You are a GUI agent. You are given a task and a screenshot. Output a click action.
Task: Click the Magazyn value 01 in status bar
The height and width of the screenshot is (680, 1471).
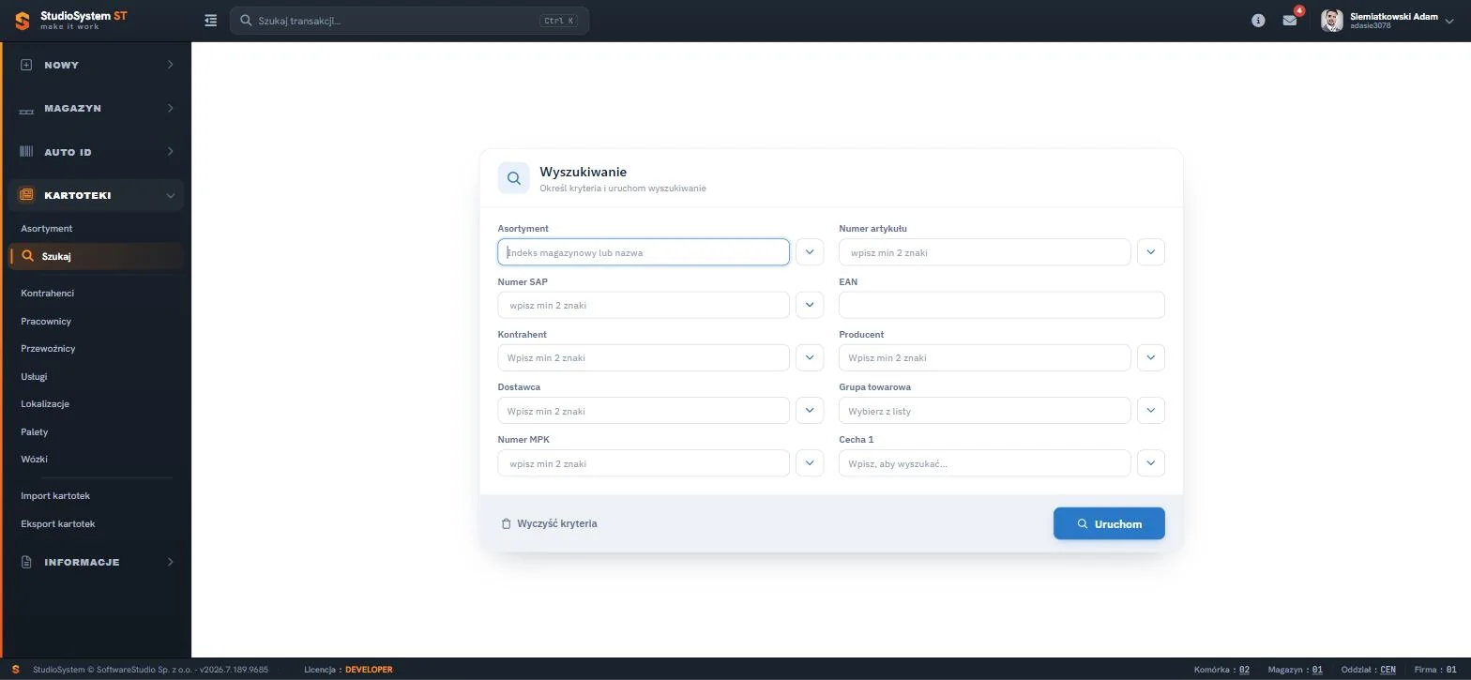click(x=1317, y=670)
